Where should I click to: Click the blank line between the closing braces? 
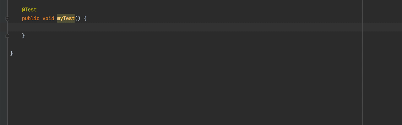[x=185, y=44]
